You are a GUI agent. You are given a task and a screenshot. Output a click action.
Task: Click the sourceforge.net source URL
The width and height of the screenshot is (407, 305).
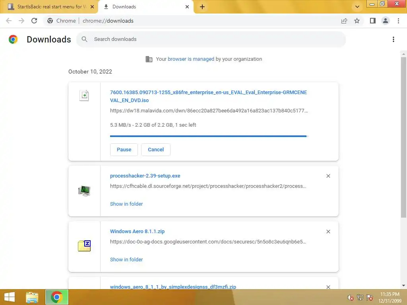[x=208, y=186]
